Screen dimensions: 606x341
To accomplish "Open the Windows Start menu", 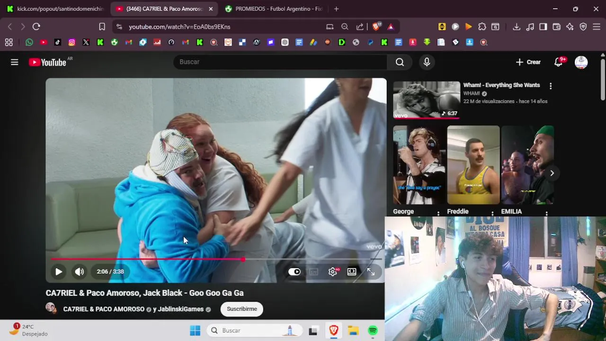I will tap(195, 331).
